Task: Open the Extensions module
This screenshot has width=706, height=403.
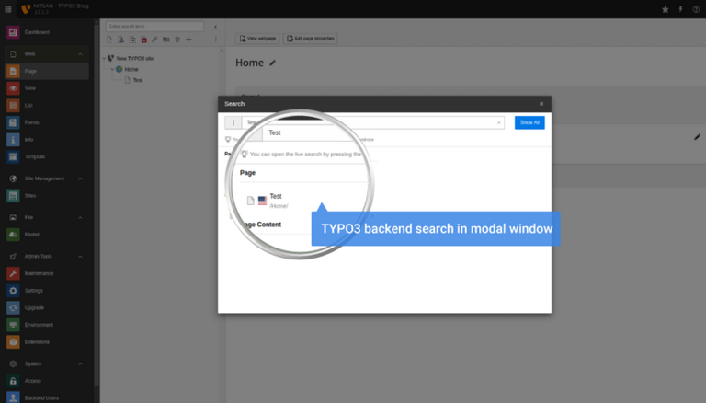Action: click(x=46, y=341)
